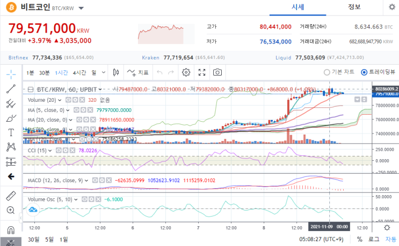
Task: Take a chart snapshot with camera icon
Action: click(217, 72)
